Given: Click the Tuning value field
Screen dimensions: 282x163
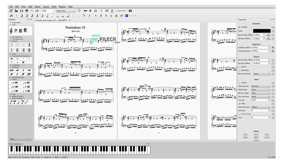Looking at the screenshot, I should (x=261, y=100).
